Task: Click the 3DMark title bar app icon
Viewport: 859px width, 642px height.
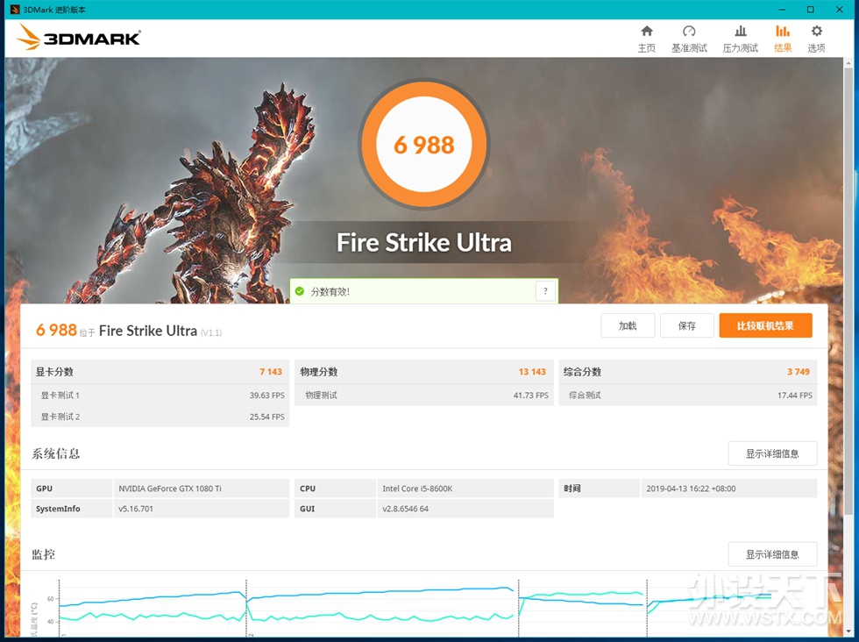Action: coord(15,10)
